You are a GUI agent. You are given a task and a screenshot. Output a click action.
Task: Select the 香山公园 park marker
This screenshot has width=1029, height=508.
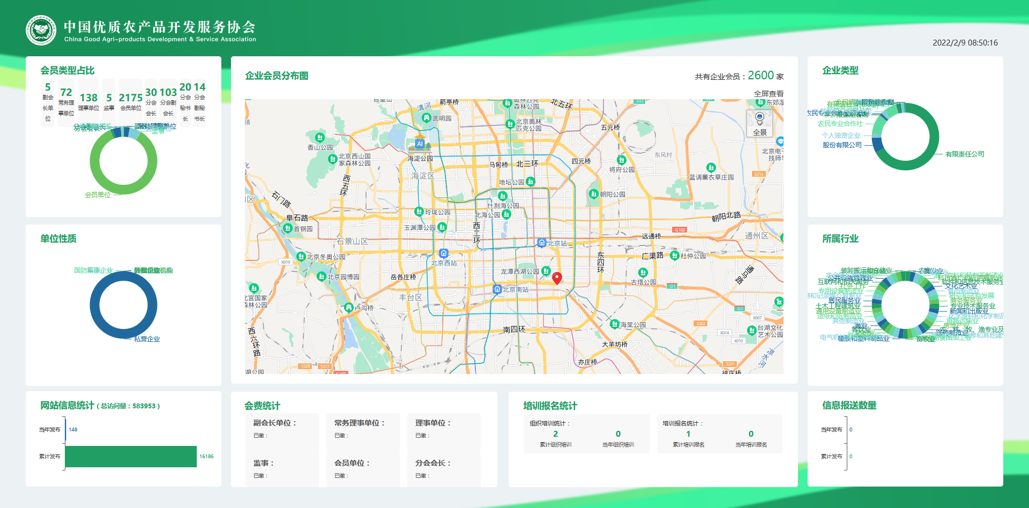(320, 138)
